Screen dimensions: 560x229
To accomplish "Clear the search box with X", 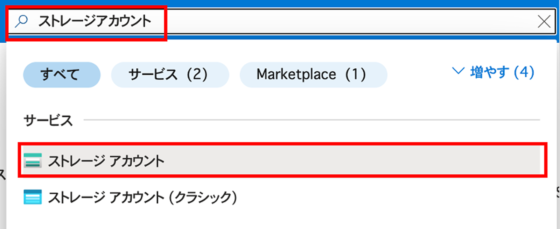I will 544,22.
